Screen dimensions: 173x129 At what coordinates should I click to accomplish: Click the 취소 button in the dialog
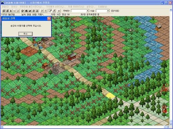tap(25, 34)
